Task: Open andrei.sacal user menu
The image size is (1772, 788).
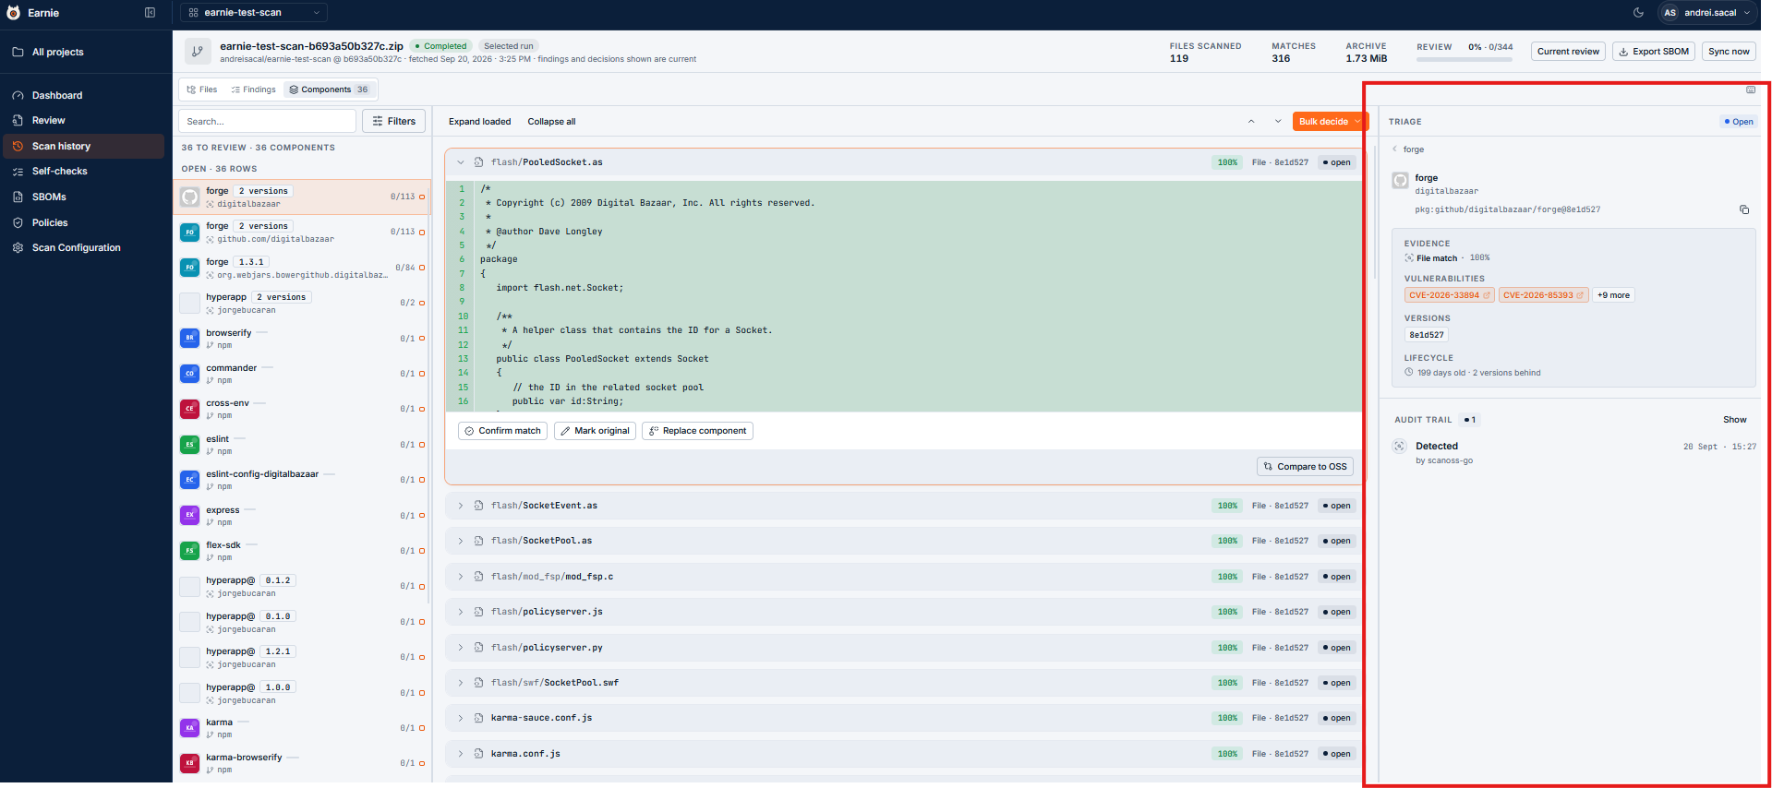Action: (1706, 13)
